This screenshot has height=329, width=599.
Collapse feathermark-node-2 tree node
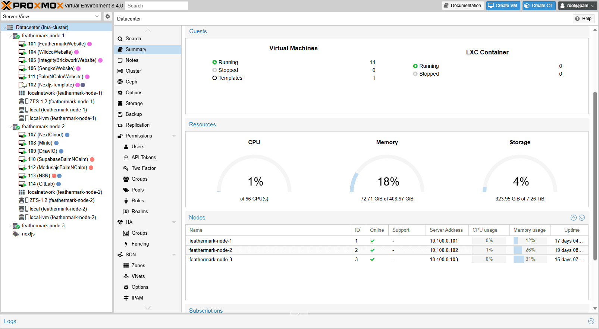pyautogui.click(x=10, y=127)
